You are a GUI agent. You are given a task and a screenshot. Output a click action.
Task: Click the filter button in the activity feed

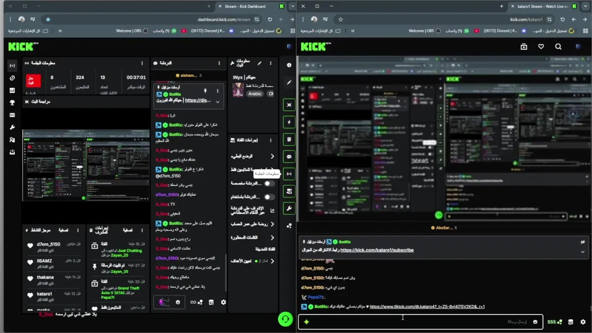click(63, 230)
